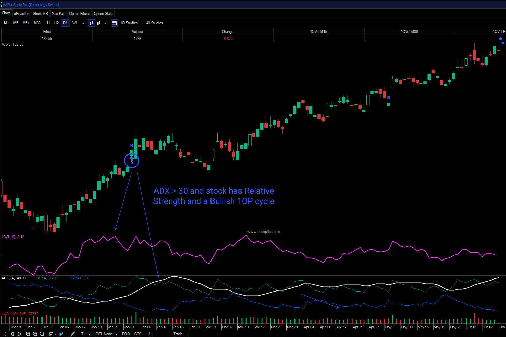The image size is (506, 337).
Task: Click the All Studies button
Action: tap(154, 23)
